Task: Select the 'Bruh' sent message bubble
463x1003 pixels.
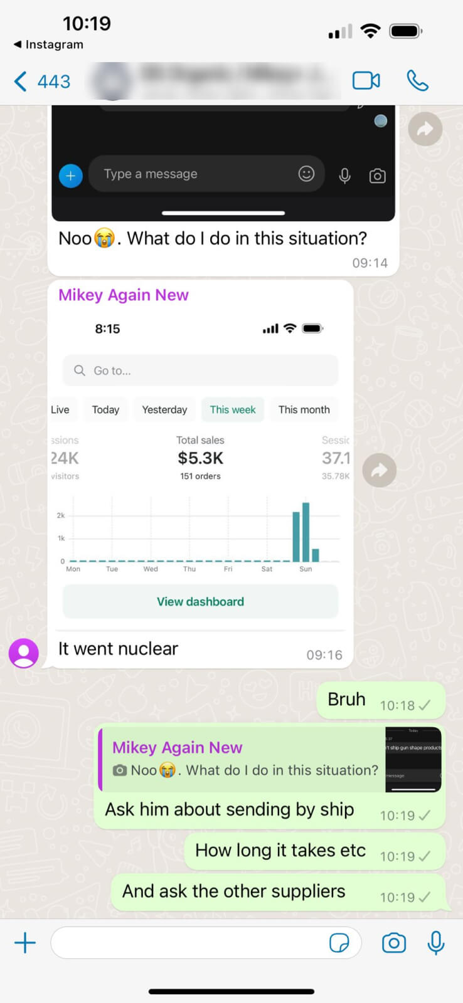Action: point(381,700)
